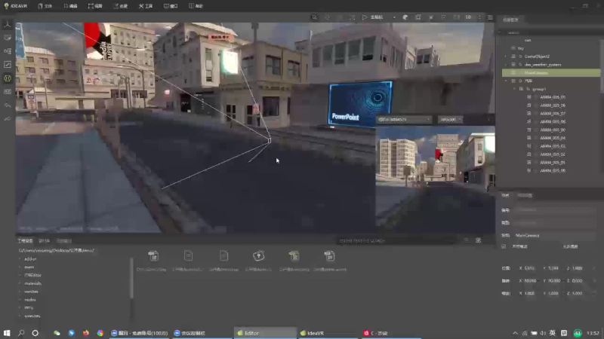Image resolution: width=604 pixels, height=339 pixels.
Task: Switch to the first project resources tab
Action: pos(25,240)
